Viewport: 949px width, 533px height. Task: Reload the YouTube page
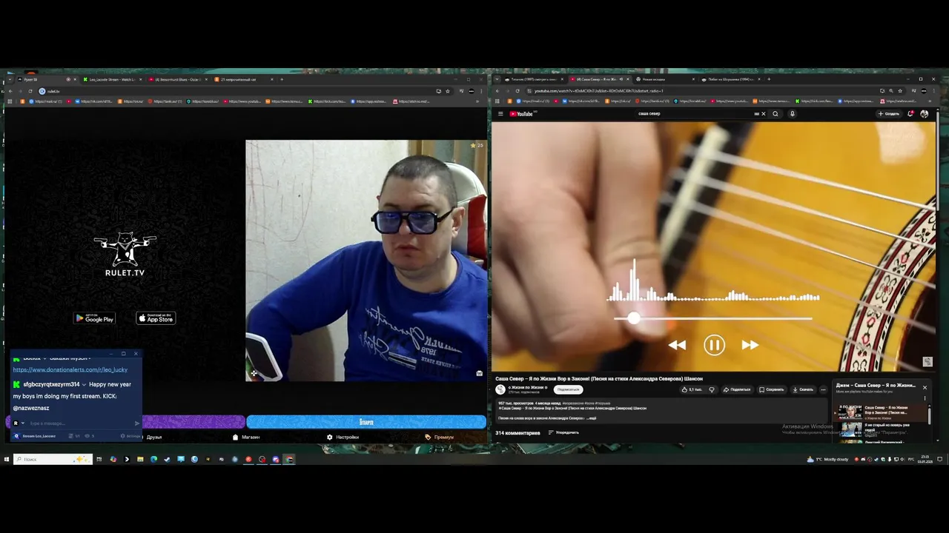[518, 91]
